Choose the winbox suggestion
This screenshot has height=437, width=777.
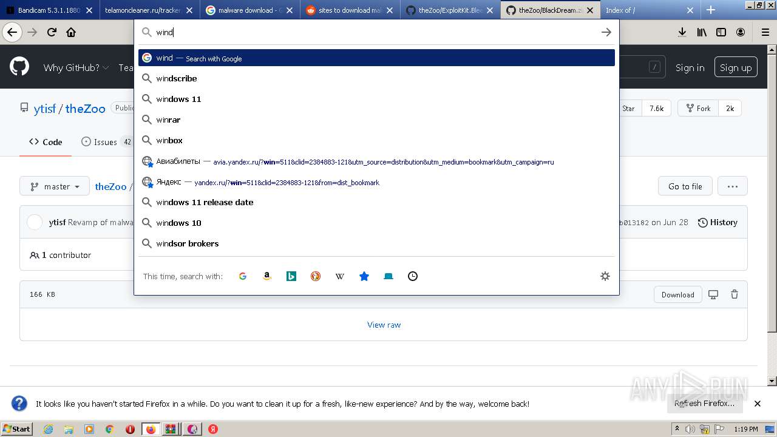click(376, 140)
